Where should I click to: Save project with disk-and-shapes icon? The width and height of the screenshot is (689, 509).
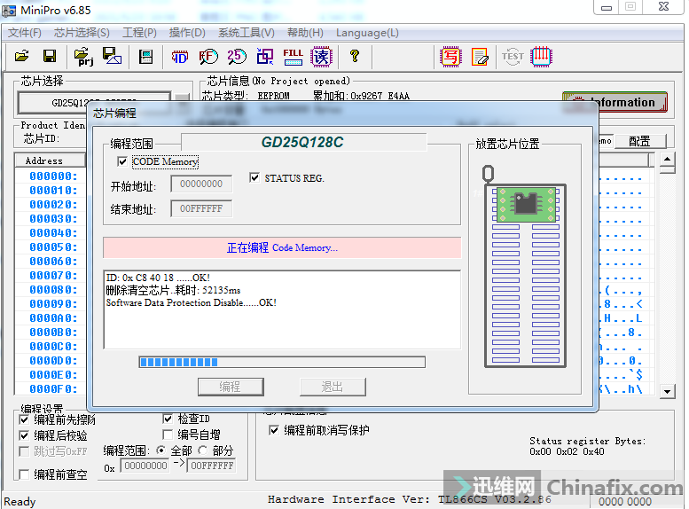(x=112, y=56)
